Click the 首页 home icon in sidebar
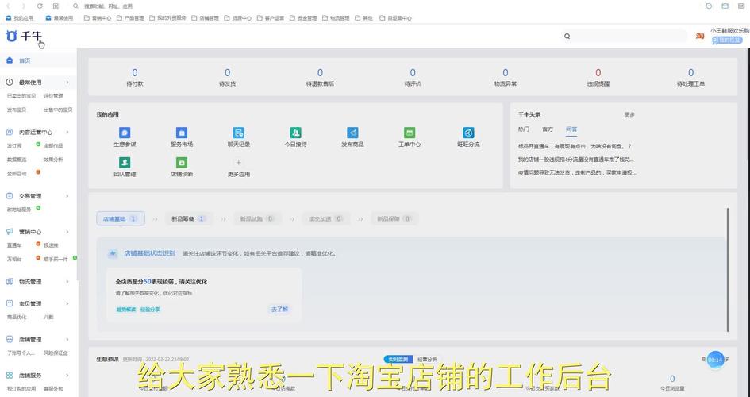Screen dimensions: 750x397 (10, 60)
